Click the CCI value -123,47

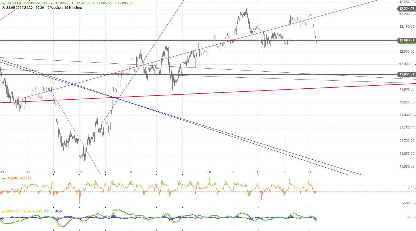click(x=26, y=178)
